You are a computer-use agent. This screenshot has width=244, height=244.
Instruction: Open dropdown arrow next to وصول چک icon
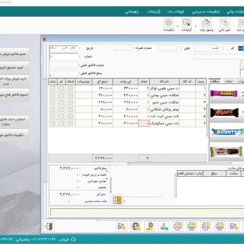pos(196,26)
